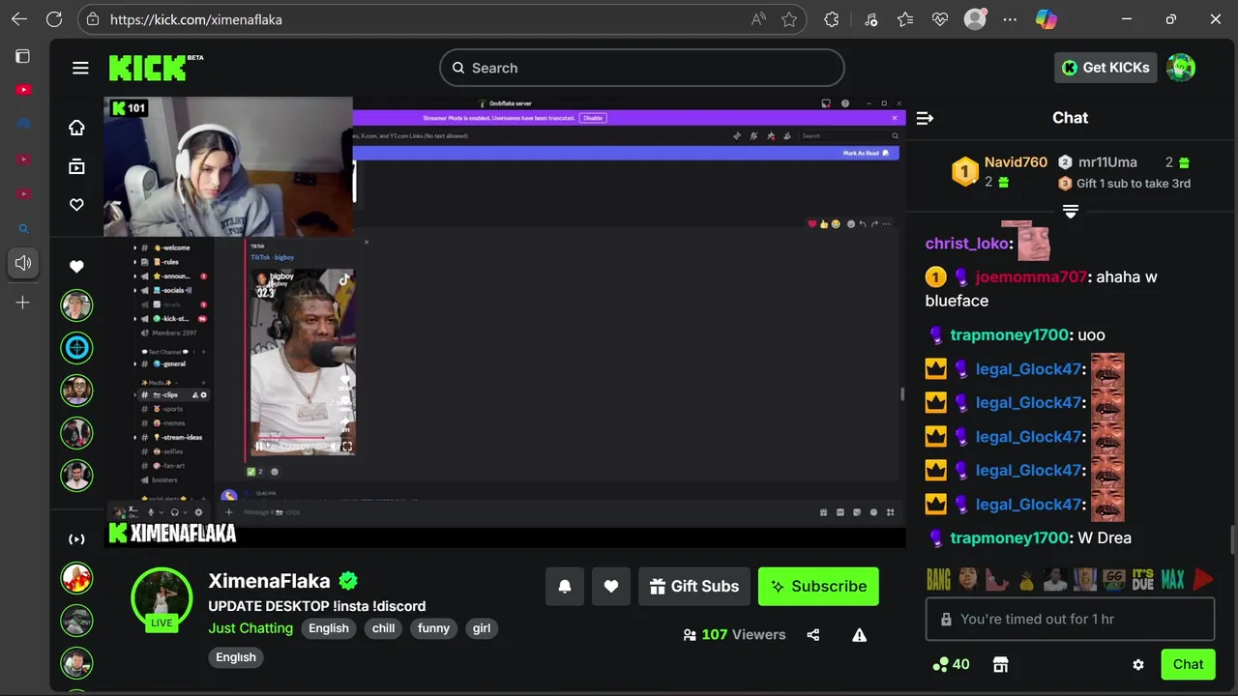Click the funny tag
Image resolution: width=1238 pixels, height=696 pixels.
(x=433, y=628)
